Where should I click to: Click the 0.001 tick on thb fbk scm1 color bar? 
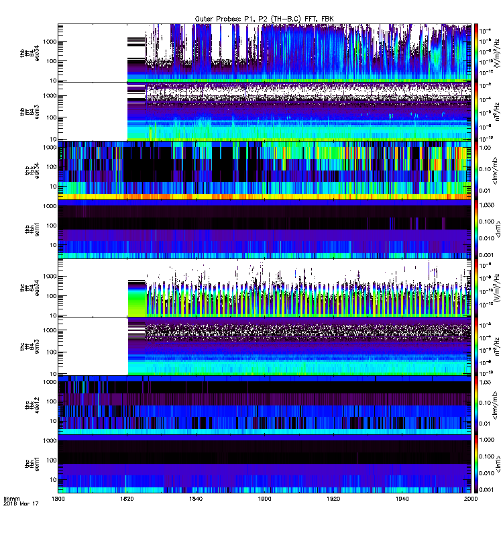[487, 255]
